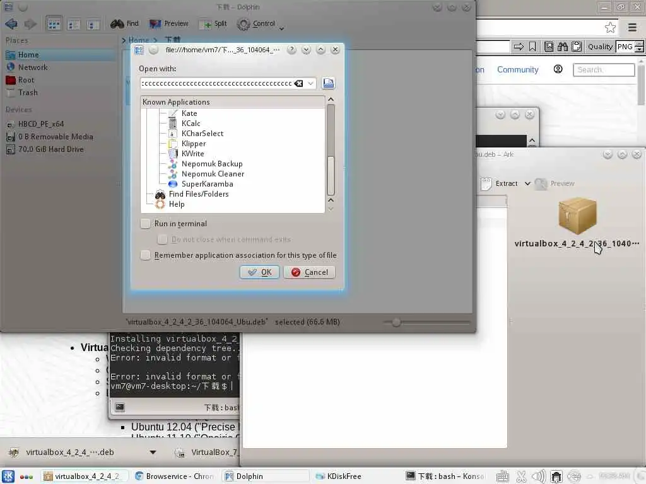Open the Quality PNG selector
Screen dimensions: 646x484
[629, 47]
